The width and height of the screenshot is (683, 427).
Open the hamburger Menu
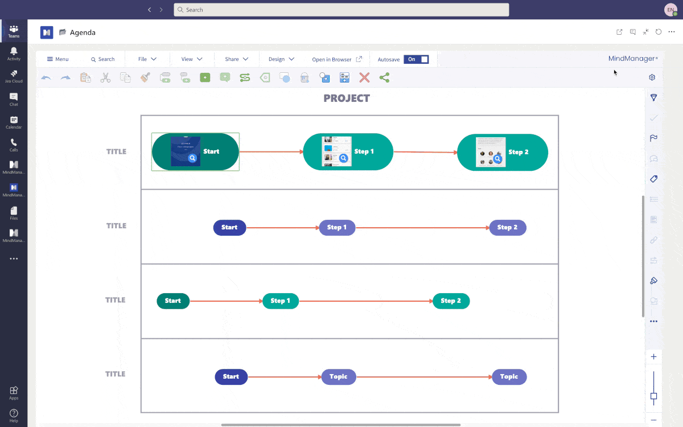pos(57,59)
